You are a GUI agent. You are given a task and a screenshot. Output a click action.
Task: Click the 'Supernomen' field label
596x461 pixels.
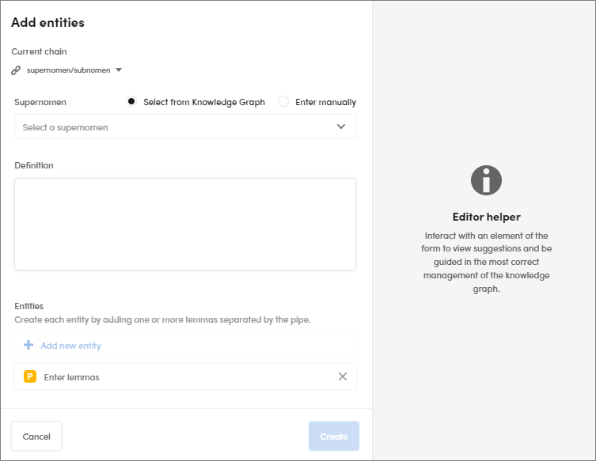click(x=40, y=102)
